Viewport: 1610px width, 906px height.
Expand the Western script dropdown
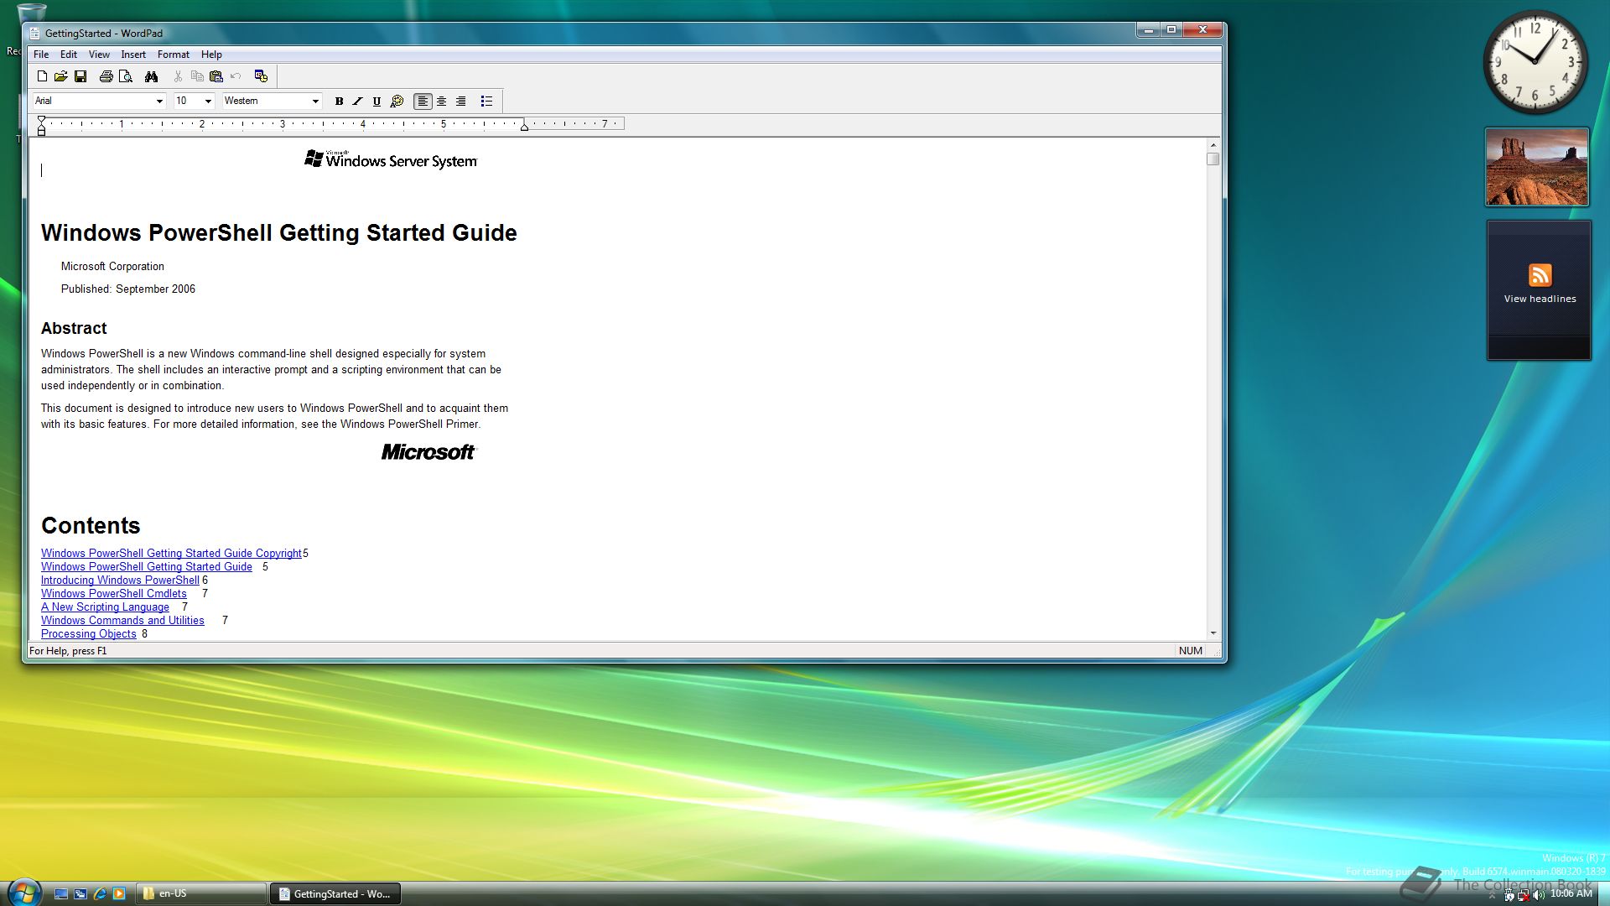point(315,102)
